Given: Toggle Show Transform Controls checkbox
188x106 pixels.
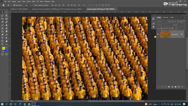Looking at the screenshot, I should [33, 5].
